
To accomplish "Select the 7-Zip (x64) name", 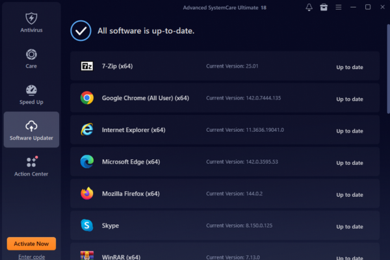I will tap(117, 66).
